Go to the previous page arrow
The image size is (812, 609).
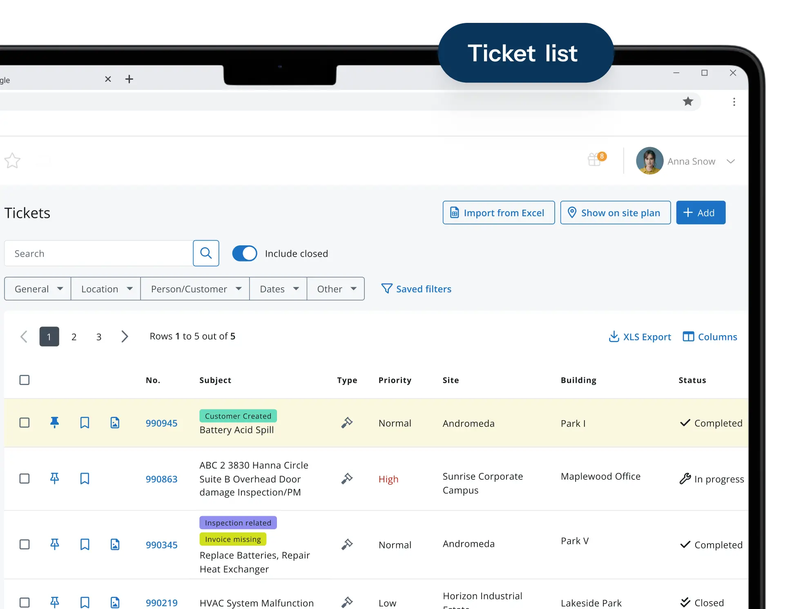[24, 336]
